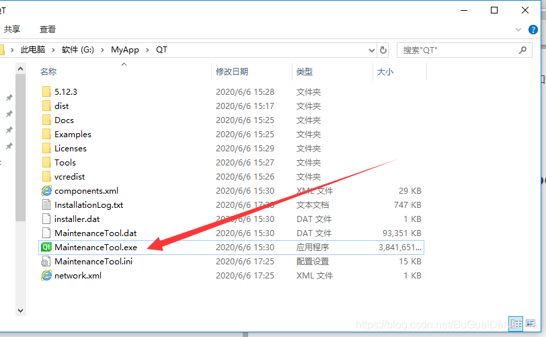Screen dimensions: 546x337
Task: Click the 15 KB size value
Action: [410, 262]
